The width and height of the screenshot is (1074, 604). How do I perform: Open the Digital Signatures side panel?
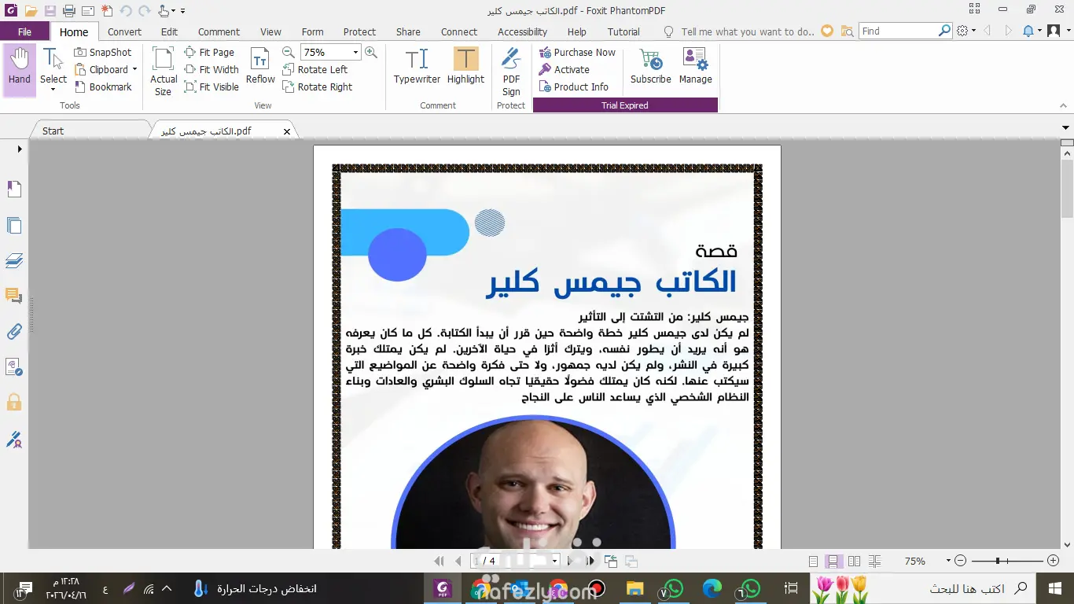tap(14, 439)
